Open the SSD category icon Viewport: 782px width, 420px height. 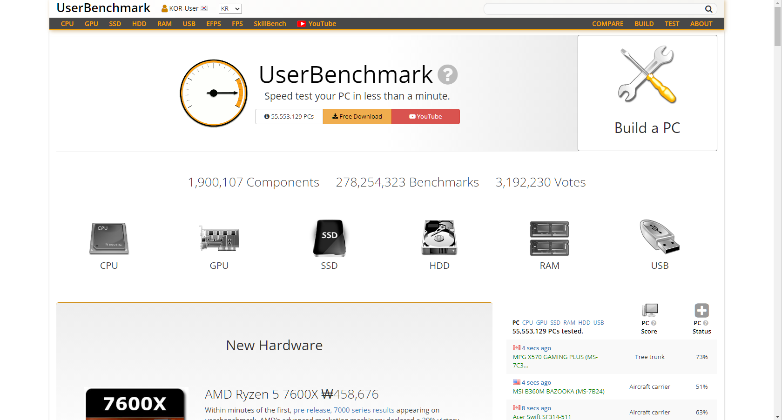(329, 238)
